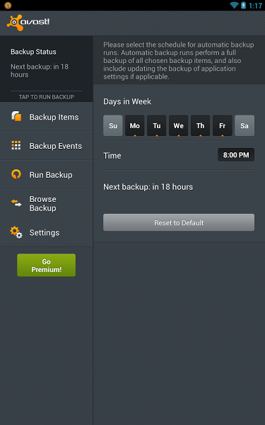The height and width of the screenshot is (425, 265).
Task: Tap the battery charging icon
Action: pos(243,5)
